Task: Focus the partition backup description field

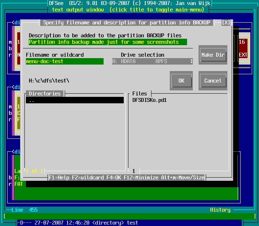Action: pos(108,42)
